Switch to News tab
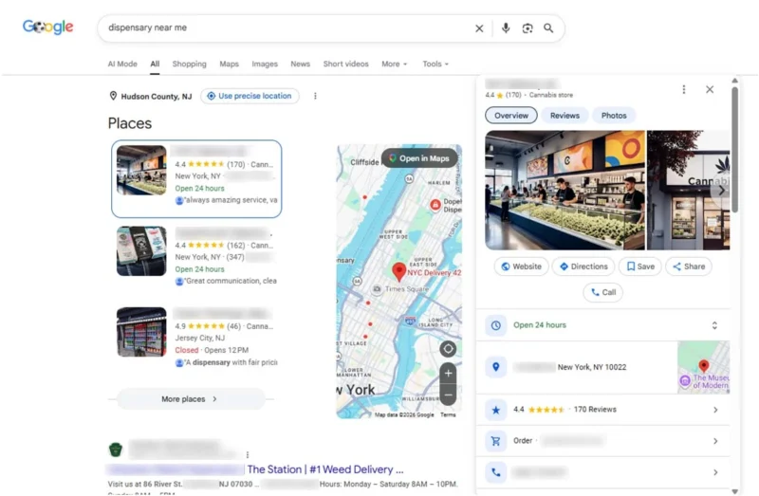 [300, 64]
